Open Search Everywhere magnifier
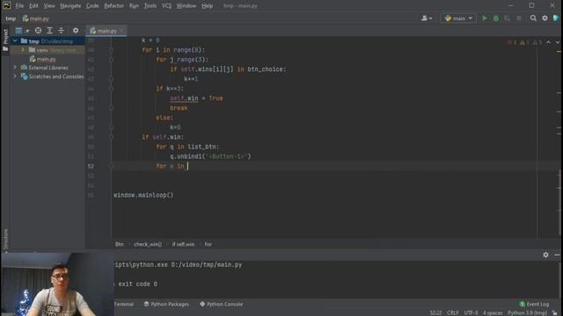Screen dimensions: 563x316 533,18
